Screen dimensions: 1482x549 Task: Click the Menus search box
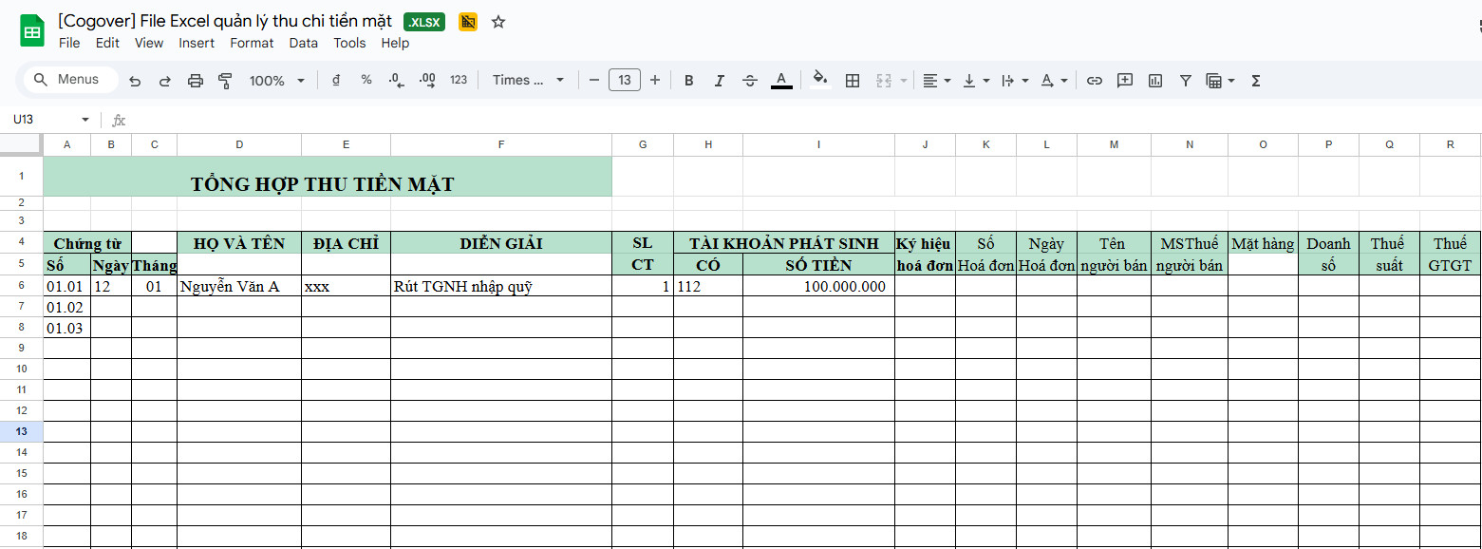pyautogui.click(x=71, y=80)
